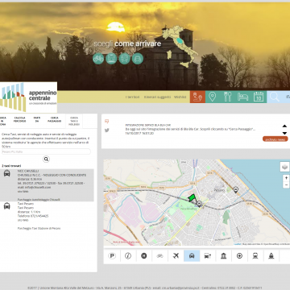Click the bicycle arrival option in banner

[x=98, y=59]
